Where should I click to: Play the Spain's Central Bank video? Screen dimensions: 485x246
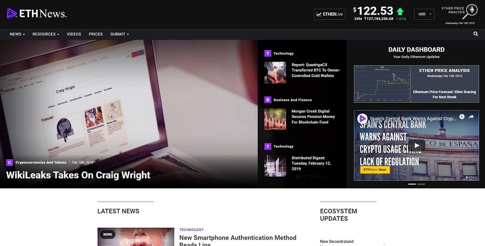pos(416,145)
